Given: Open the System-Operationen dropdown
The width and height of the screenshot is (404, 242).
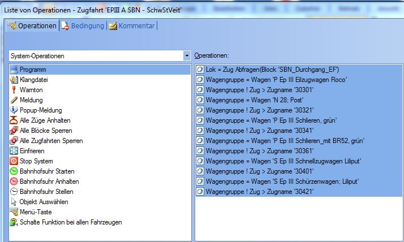Looking at the screenshot, I should [187, 56].
